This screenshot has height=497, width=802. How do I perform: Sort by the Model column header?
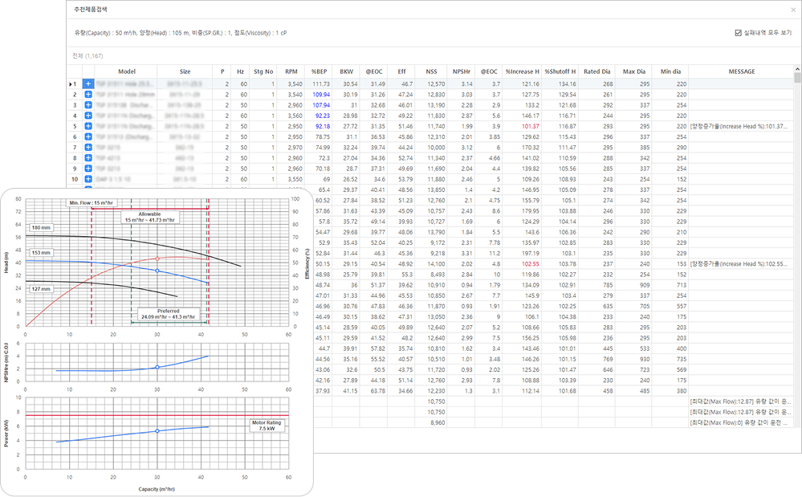(x=127, y=71)
